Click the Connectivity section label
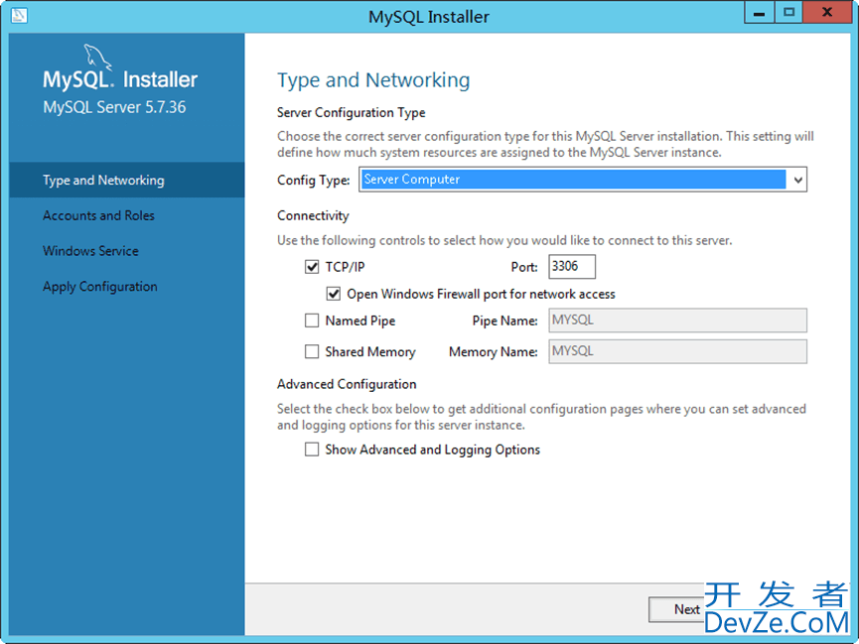Image resolution: width=859 pixels, height=644 pixels. tap(313, 215)
